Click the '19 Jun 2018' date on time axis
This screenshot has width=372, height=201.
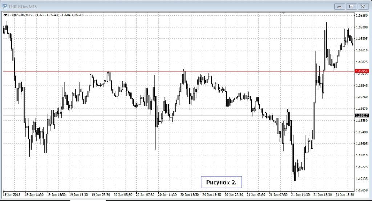(x=11, y=194)
